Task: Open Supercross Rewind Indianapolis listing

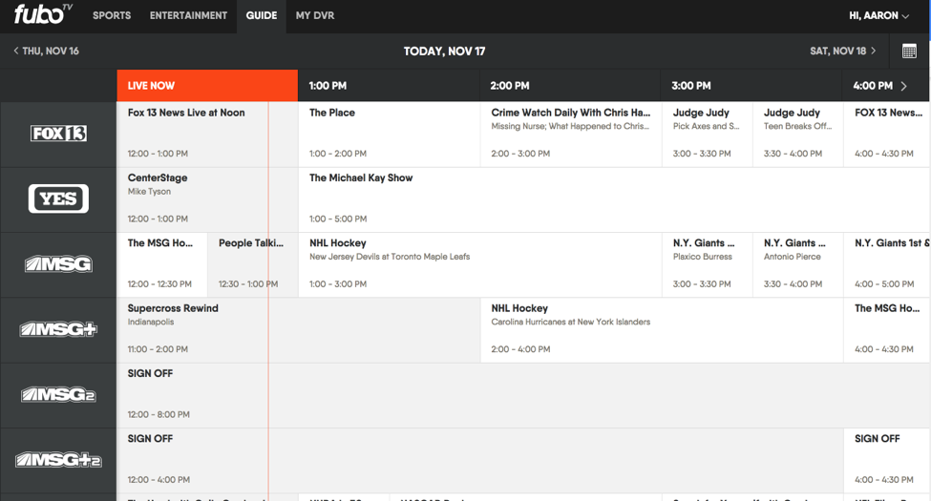Action: pos(298,330)
